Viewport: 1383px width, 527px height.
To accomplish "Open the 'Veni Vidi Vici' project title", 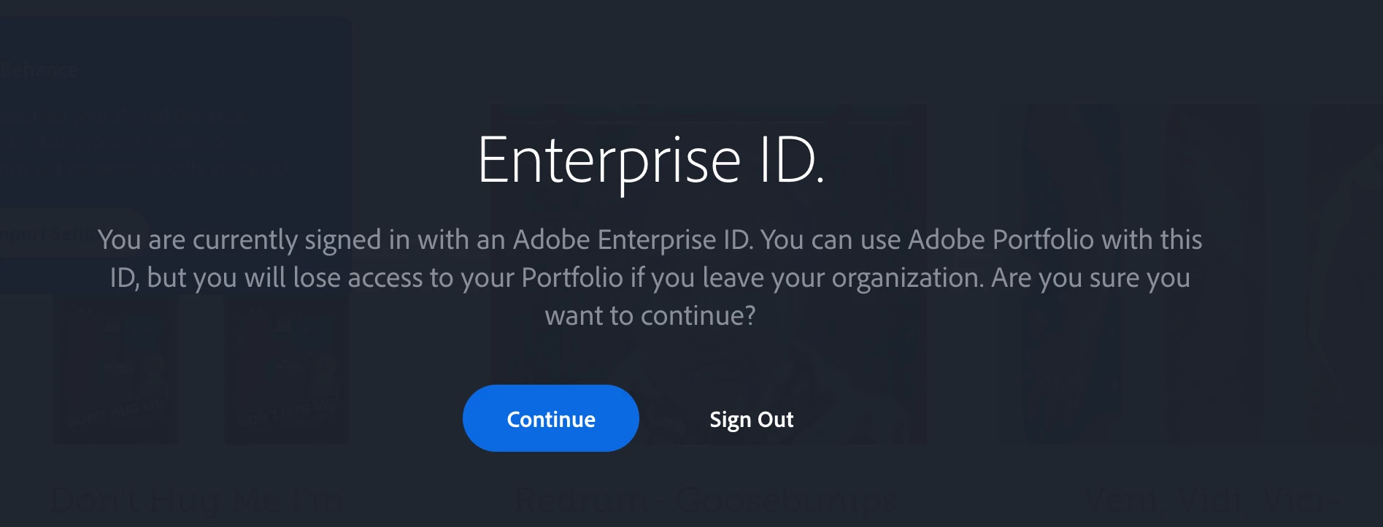I will point(1211,501).
